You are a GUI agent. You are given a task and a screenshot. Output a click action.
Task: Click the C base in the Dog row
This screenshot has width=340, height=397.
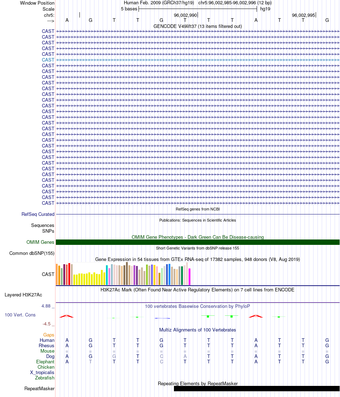[x=161, y=356]
